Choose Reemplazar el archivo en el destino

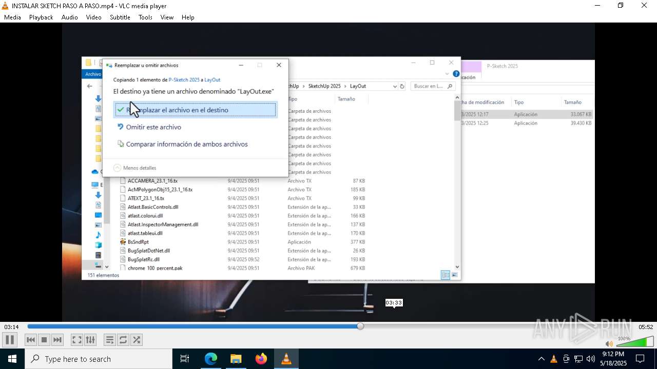tap(195, 110)
